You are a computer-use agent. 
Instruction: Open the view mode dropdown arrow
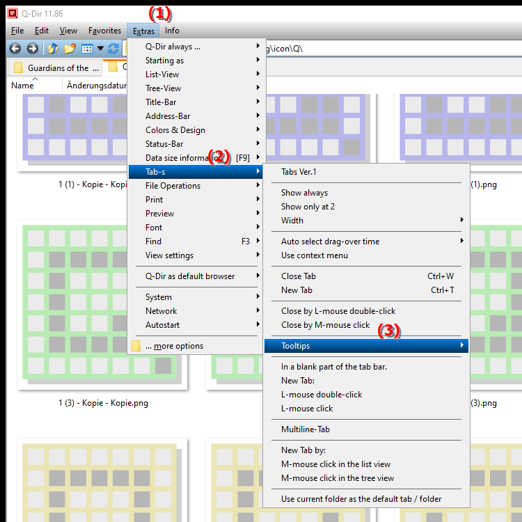pos(100,49)
